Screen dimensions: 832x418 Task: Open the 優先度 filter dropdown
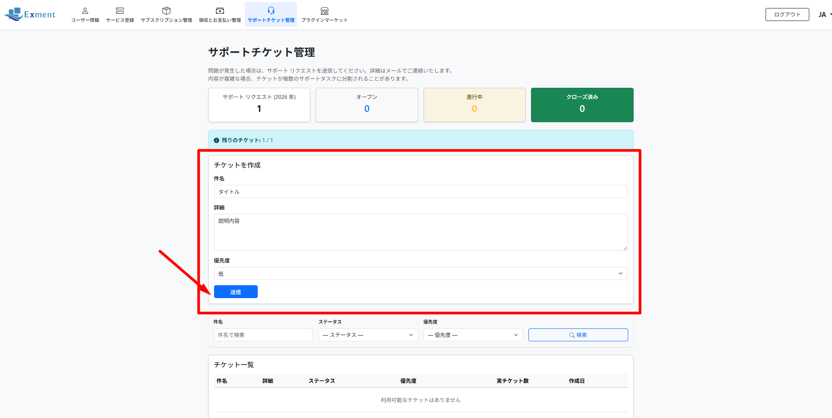(473, 335)
